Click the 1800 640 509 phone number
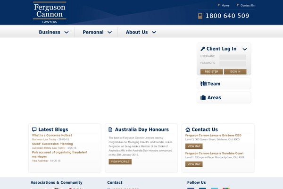The width and height of the screenshot is (283, 189). (227, 16)
